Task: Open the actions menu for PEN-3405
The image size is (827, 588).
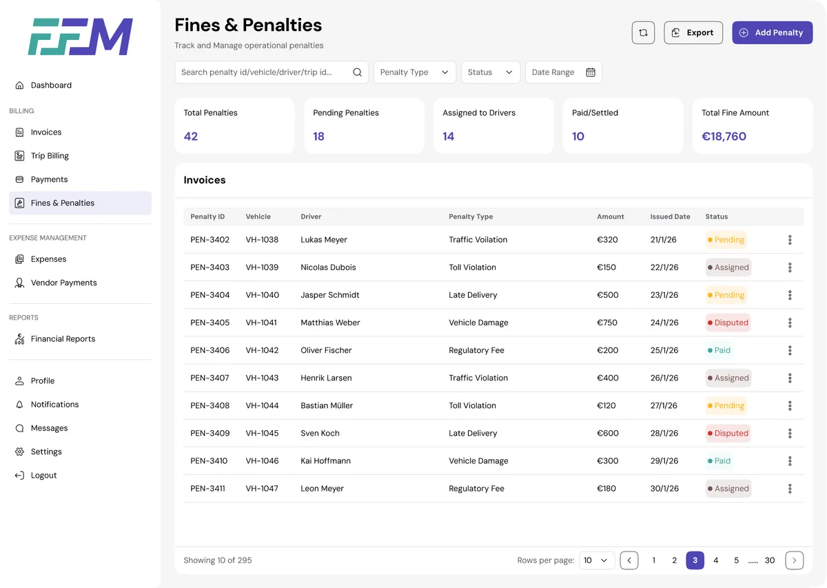Action: click(790, 322)
